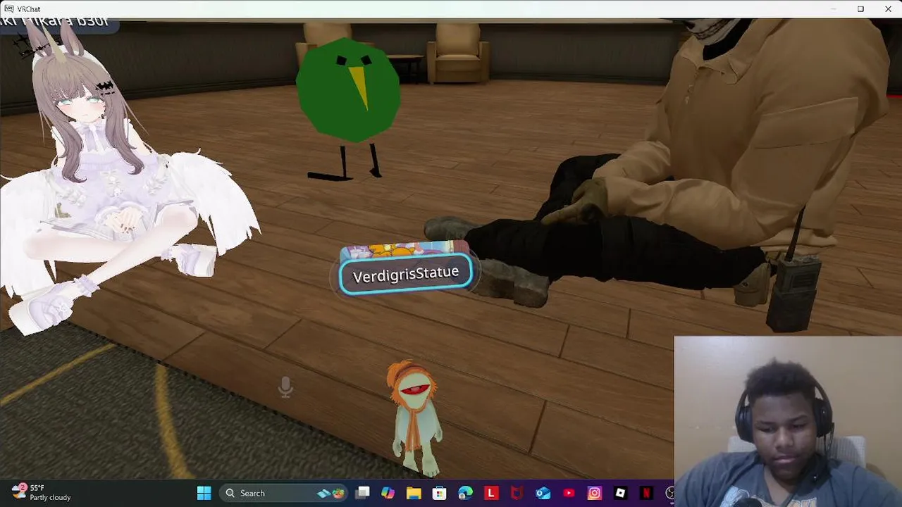This screenshot has height=507, width=902.
Task: Open Microsoft Edge from the taskbar
Action: click(465, 493)
